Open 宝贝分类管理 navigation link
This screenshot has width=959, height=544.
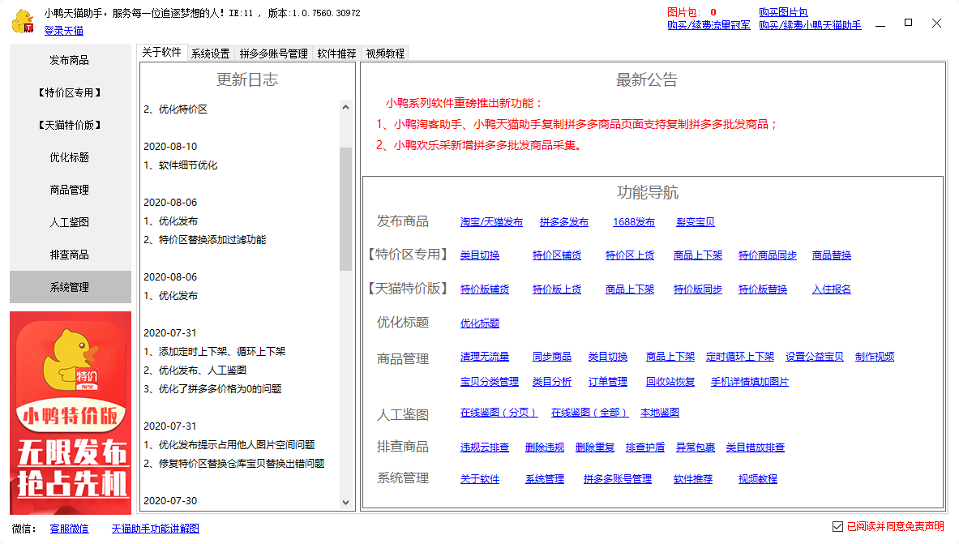point(490,382)
